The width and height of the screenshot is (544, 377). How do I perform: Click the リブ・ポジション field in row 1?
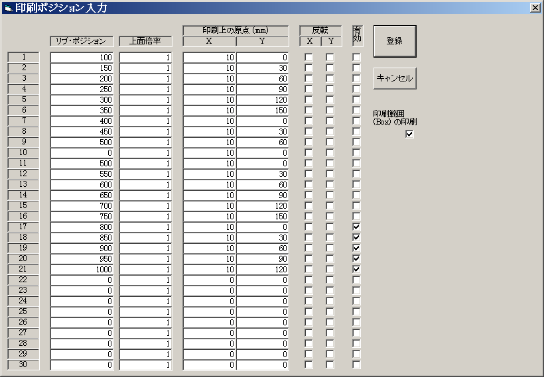click(x=82, y=58)
